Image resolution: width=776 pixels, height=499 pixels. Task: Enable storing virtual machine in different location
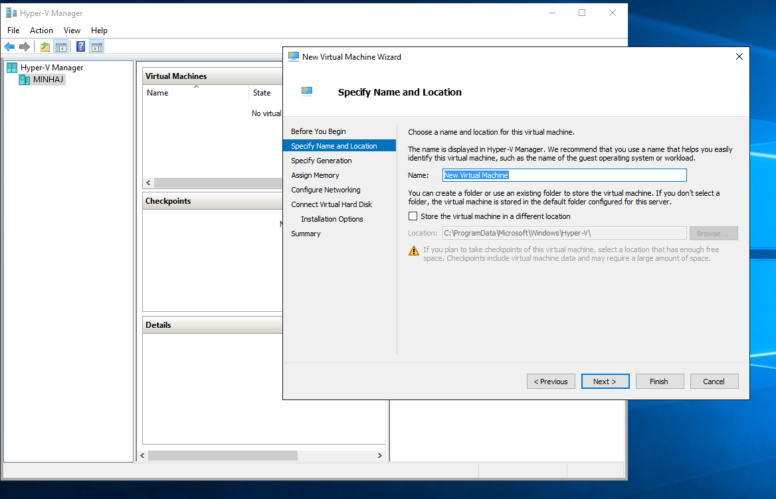pyautogui.click(x=413, y=216)
